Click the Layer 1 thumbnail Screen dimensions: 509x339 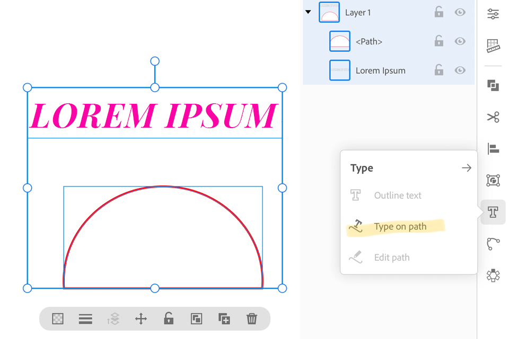pyautogui.click(x=329, y=12)
